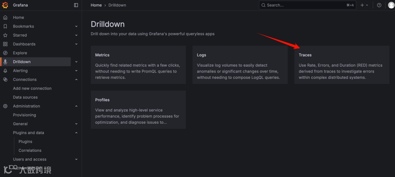This screenshot has height=177, width=395.
Task: Click the Grafana logo icon
Action: point(5,5)
